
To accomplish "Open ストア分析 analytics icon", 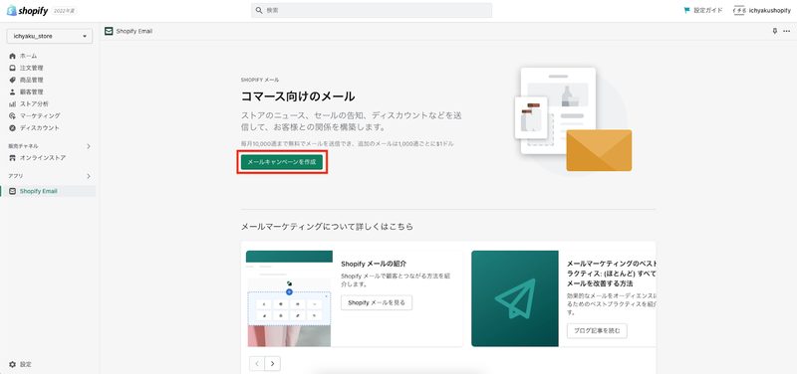I will (13, 104).
